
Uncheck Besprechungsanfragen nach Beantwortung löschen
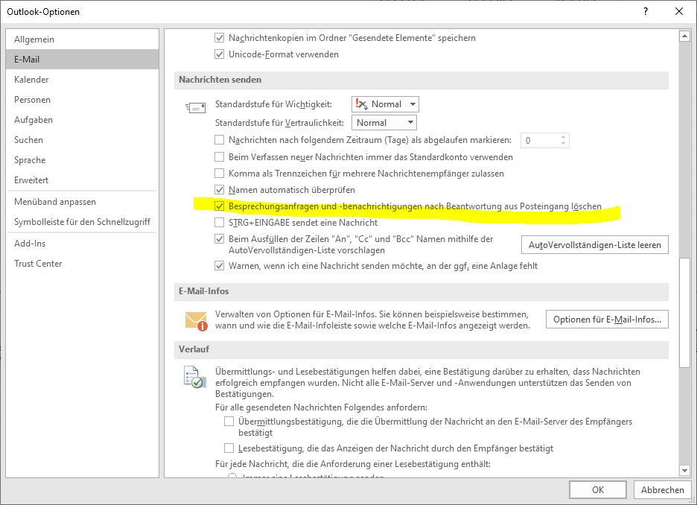tap(219, 206)
